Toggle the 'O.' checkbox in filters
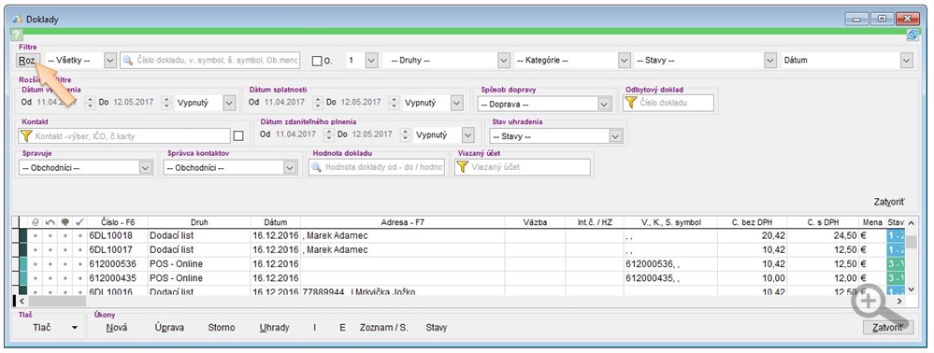 click(317, 61)
